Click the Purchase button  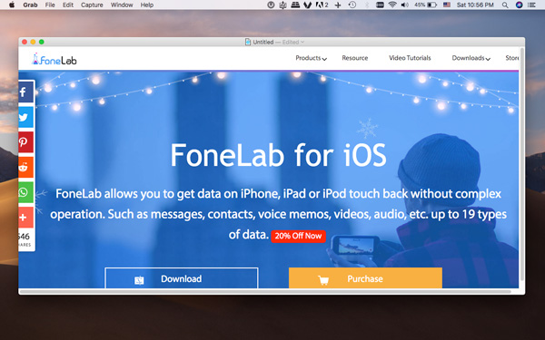click(365, 278)
